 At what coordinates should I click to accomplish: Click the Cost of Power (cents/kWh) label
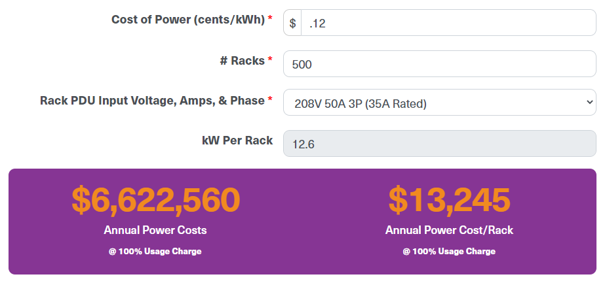188,19
